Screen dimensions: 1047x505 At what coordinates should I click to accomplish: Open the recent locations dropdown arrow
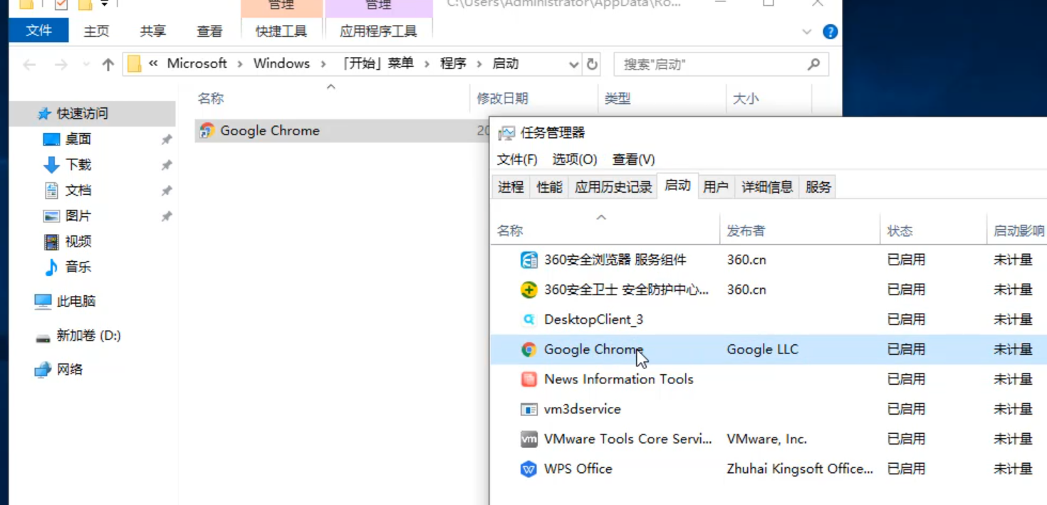pos(86,65)
